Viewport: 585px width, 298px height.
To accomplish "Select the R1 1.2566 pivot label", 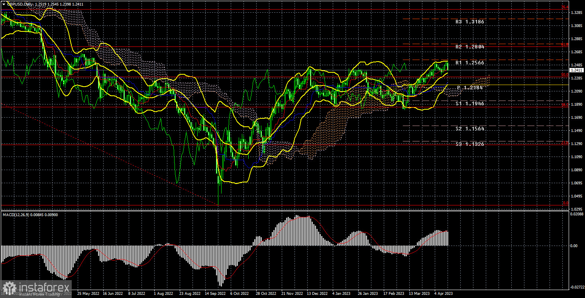I will point(470,63).
